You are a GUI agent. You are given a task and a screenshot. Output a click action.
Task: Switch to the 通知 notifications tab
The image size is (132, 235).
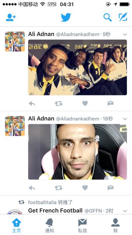coord(49,225)
